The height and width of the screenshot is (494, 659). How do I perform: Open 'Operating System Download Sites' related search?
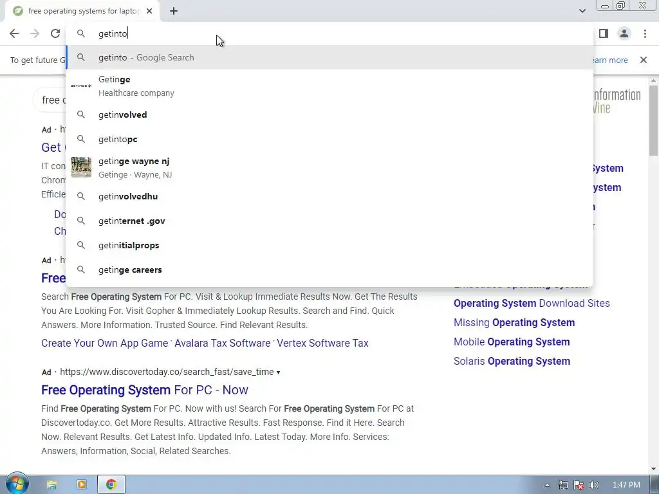click(x=532, y=304)
